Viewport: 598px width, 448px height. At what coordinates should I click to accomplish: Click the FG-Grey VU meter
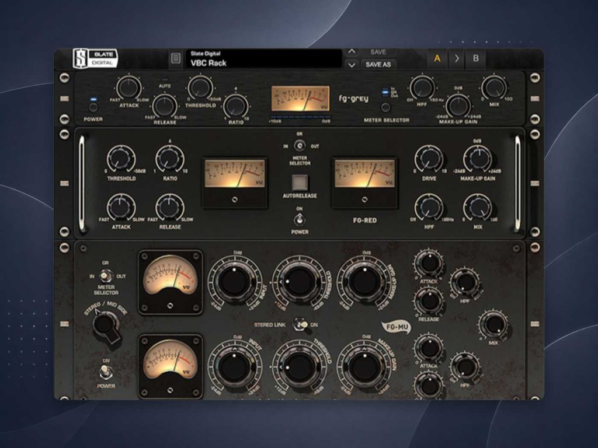click(x=300, y=99)
